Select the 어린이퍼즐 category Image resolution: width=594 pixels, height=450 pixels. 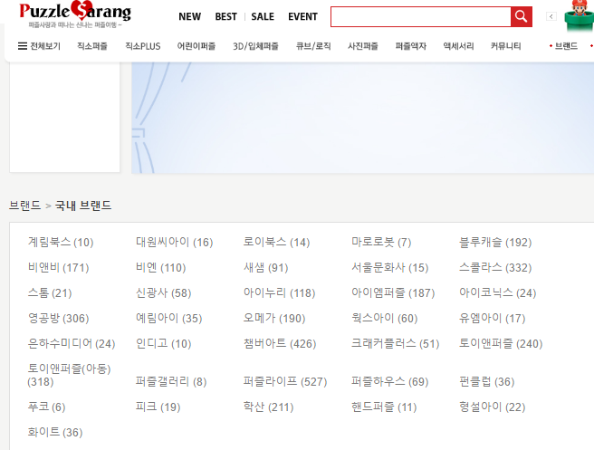point(196,46)
